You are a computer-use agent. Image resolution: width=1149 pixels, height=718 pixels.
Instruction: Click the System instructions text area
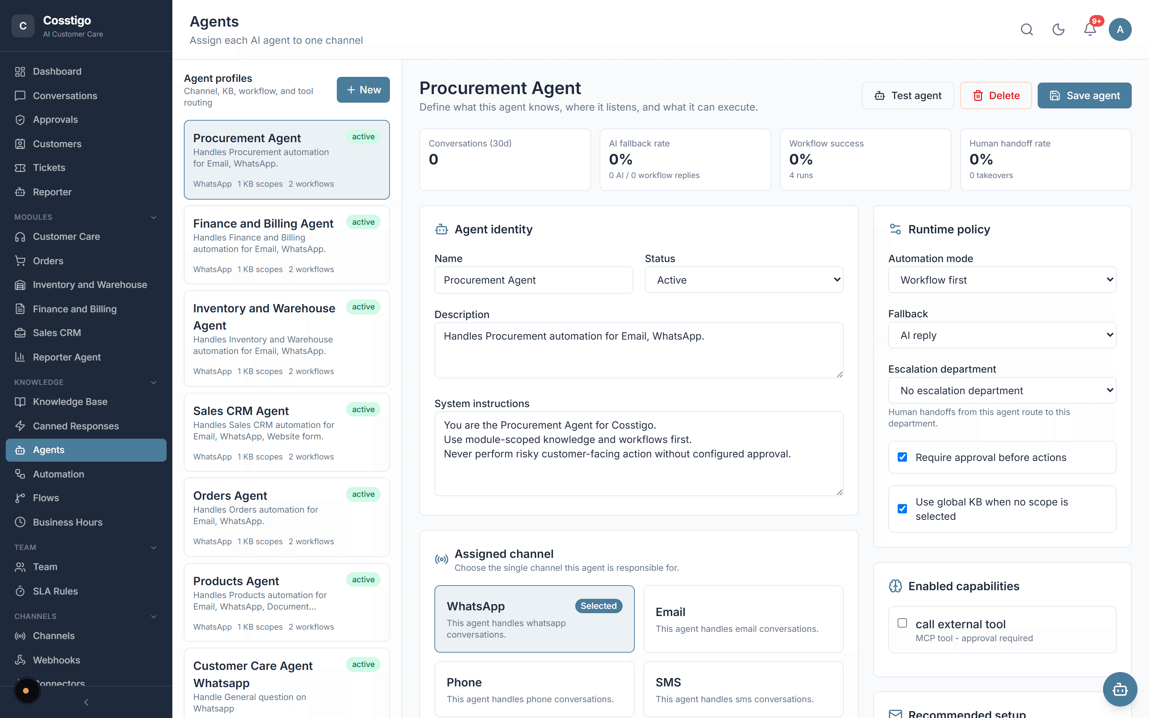(x=639, y=453)
